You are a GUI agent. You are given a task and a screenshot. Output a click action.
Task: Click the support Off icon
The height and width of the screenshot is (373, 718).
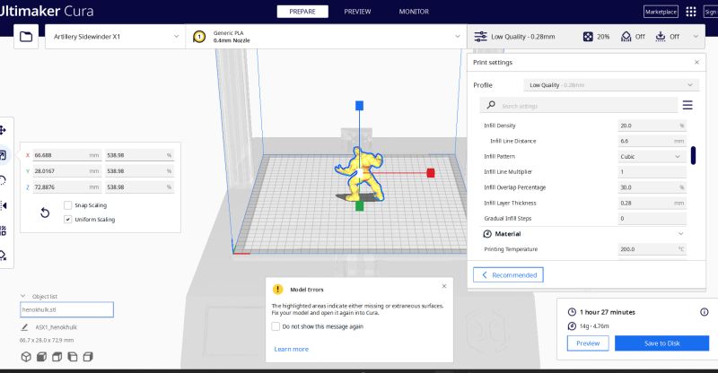(x=626, y=37)
